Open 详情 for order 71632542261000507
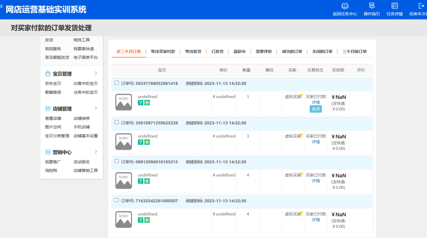 pos(316,220)
